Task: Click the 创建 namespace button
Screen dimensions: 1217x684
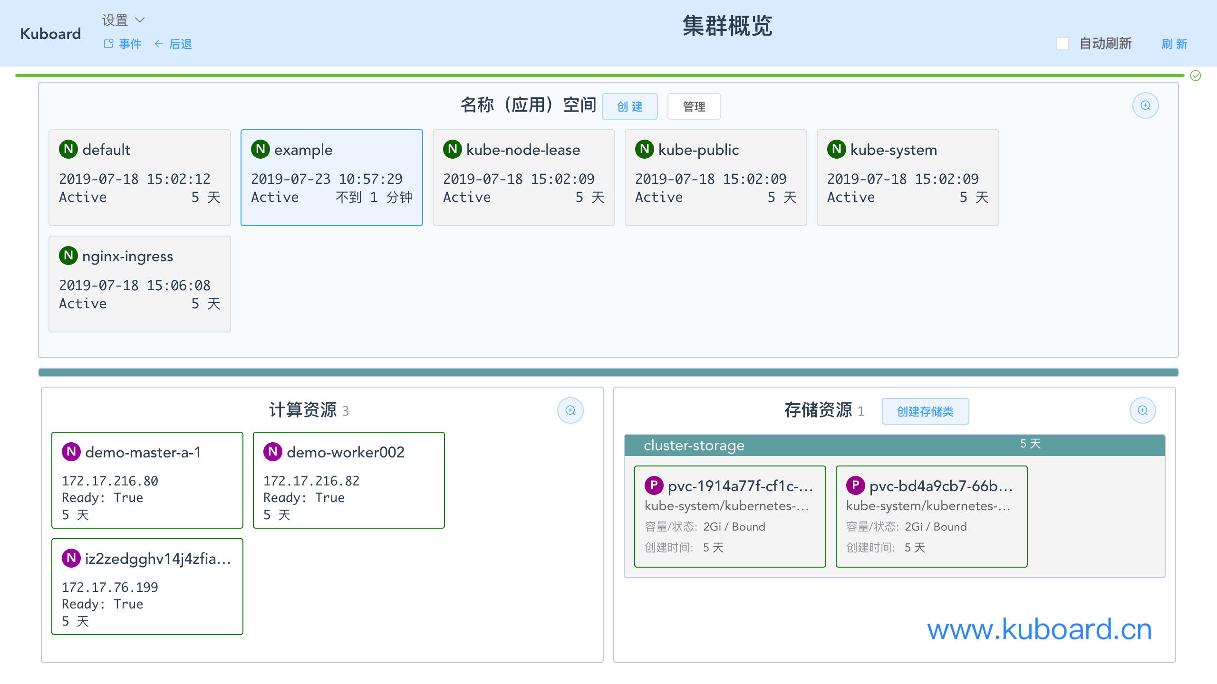Action: point(630,106)
